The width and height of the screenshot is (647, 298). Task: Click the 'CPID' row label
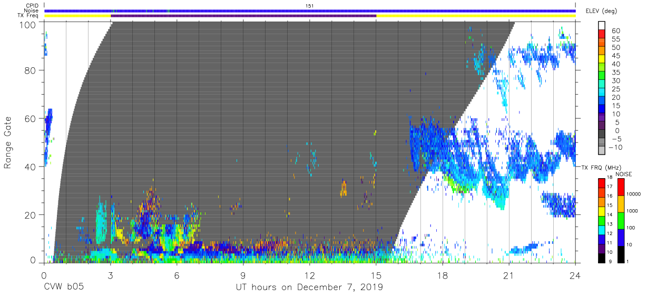32,6
